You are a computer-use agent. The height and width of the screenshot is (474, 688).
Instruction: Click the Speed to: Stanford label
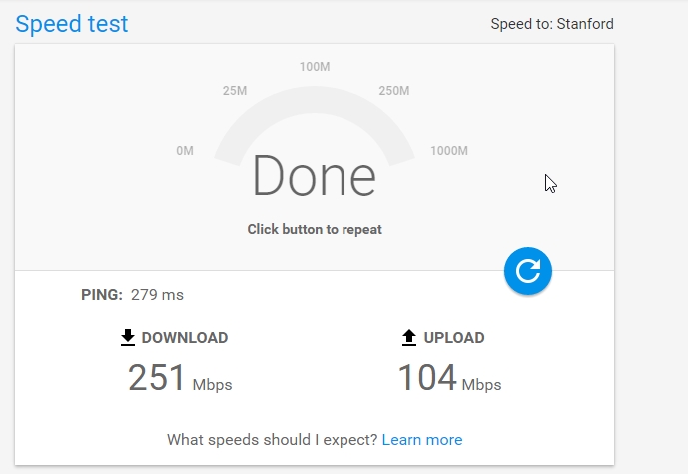tap(551, 24)
